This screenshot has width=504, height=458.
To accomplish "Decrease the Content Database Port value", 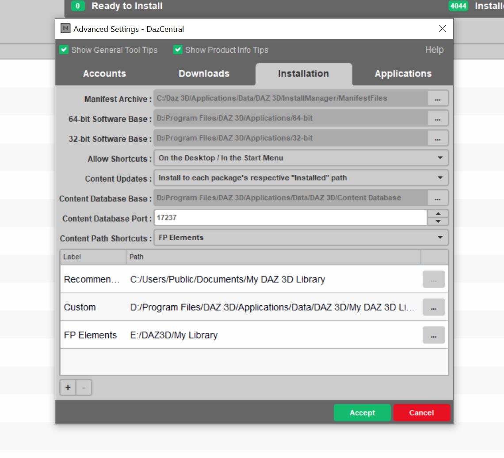I will click(438, 222).
